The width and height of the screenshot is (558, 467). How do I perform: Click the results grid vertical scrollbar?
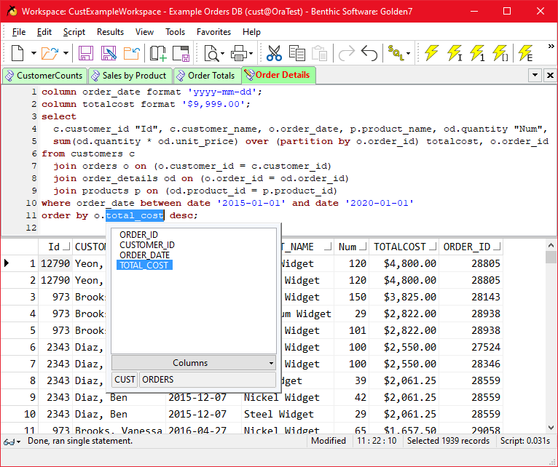click(x=551, y=337)
